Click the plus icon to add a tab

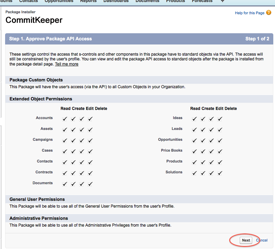(x=222, y=1)
